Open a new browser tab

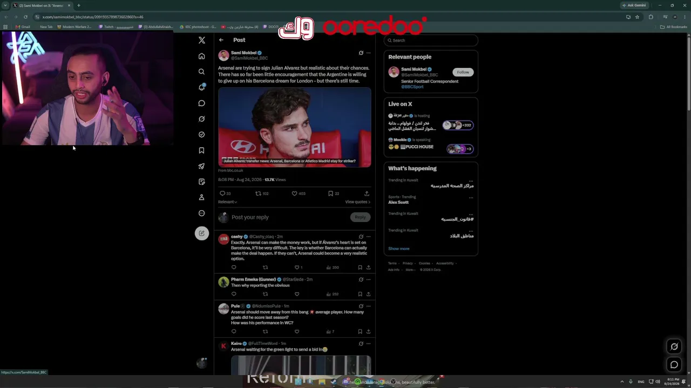(x=78, y=5)
